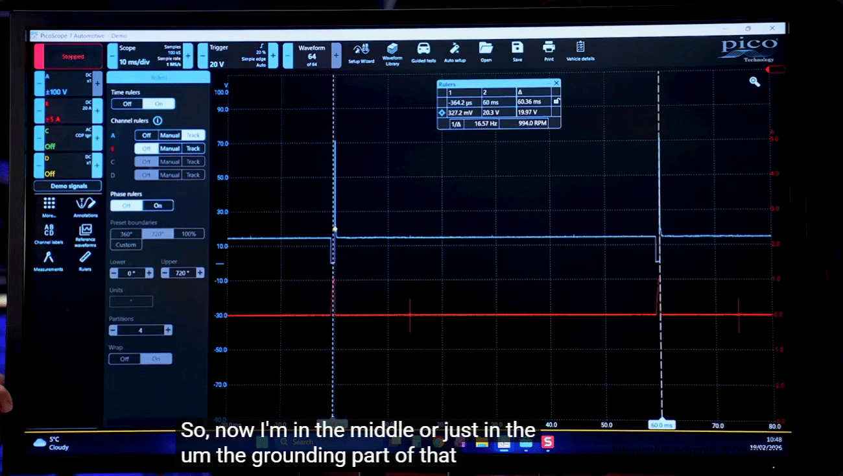Increase the Trigger level
This screenshot has height=476, width=843.
pyautogui.click(x=273, y=56)
